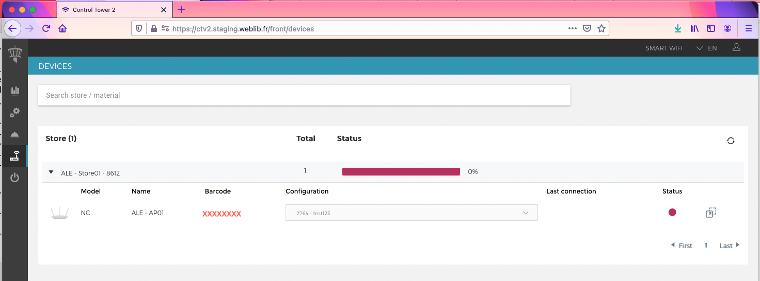This screenshot has height=281, width=760.
Task: Click the Control Tower logo icon
Action: (15, 54)
